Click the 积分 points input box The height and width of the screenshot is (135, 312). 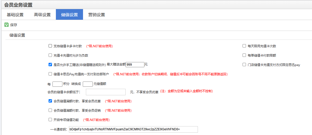[x=57, y=84]
